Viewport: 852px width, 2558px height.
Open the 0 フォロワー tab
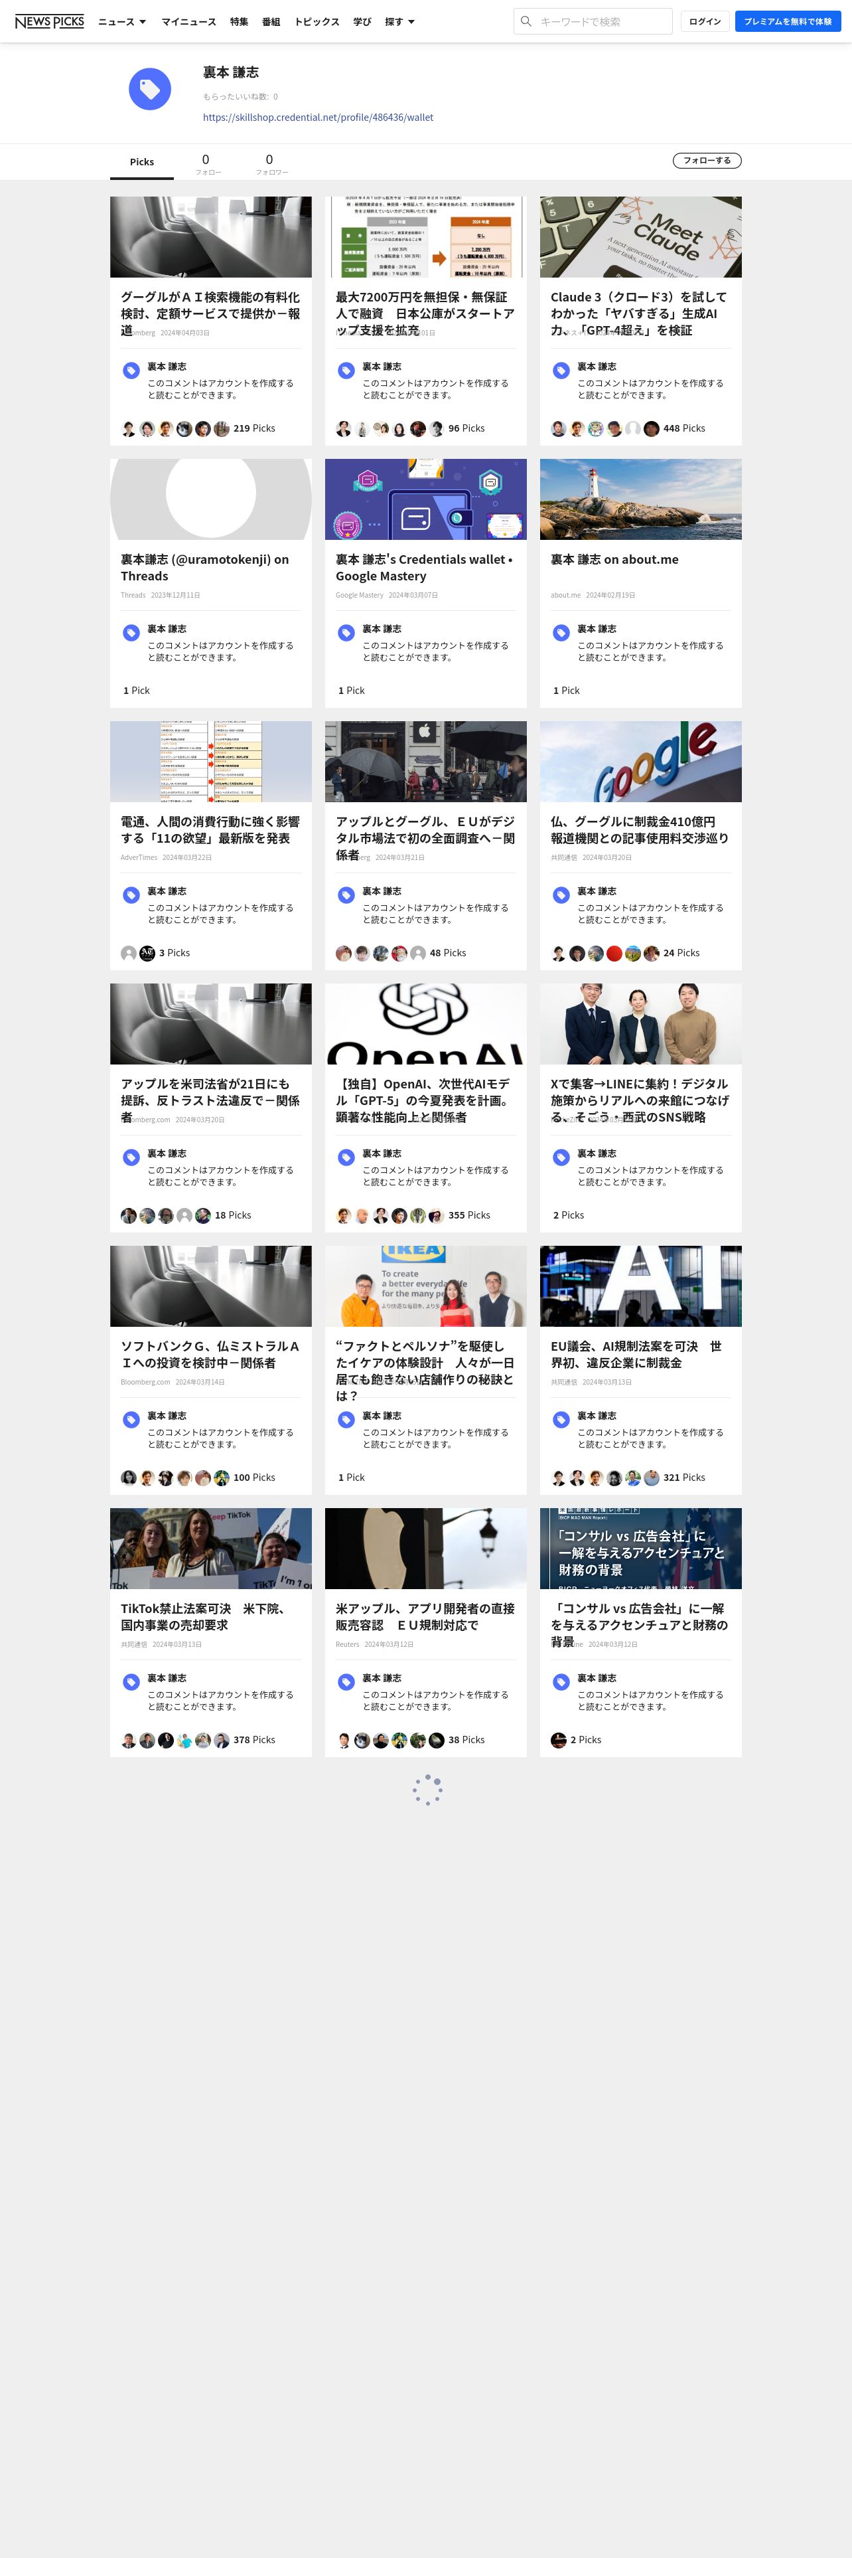271,164
